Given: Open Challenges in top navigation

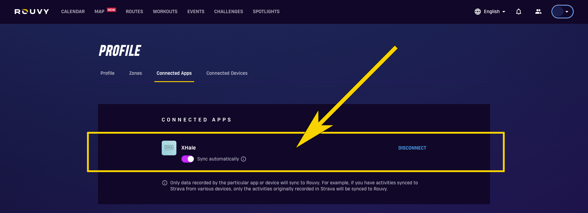Looking at the screenshot, I should (x=228, y=12).
